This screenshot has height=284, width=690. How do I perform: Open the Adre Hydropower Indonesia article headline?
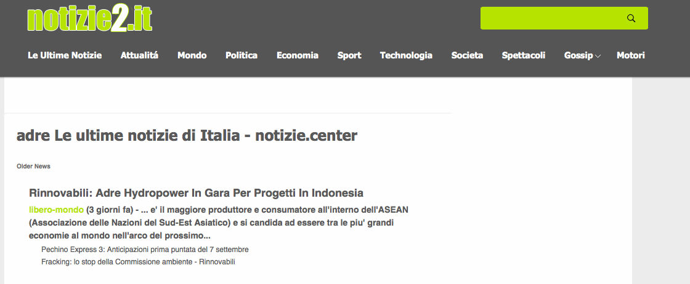coord(196,193)
